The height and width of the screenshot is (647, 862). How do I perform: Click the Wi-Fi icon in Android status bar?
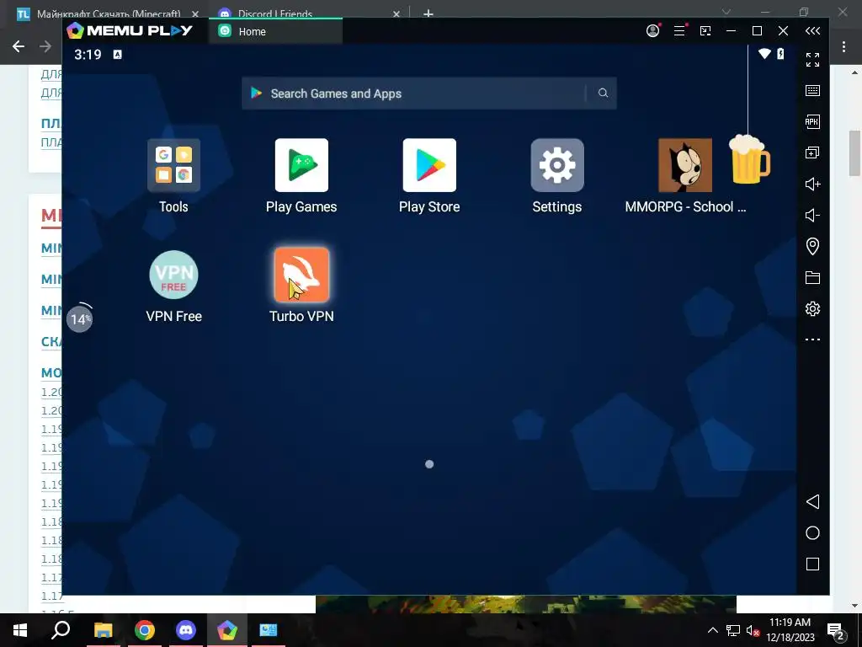coord(764,54)
